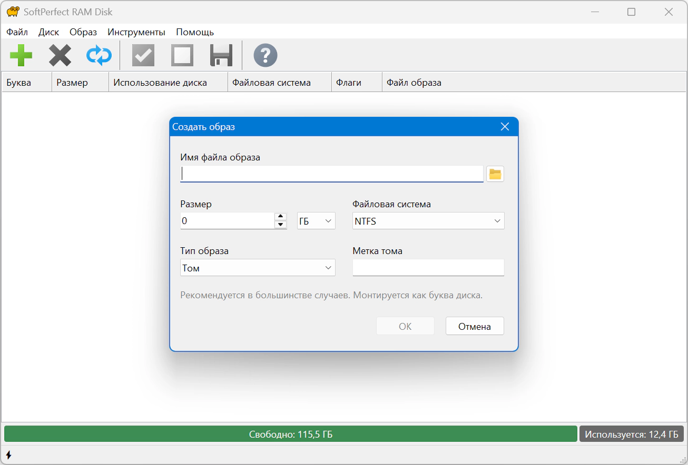Open the Диск menu

pyautogui.click(x=49, y=32)
